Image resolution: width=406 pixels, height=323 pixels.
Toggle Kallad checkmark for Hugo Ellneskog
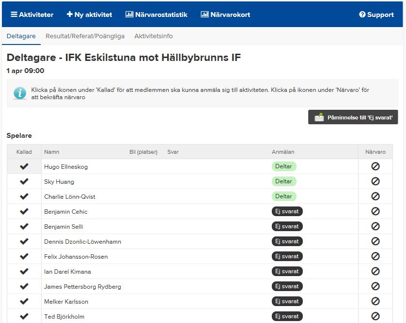click(x=24, y=166)
